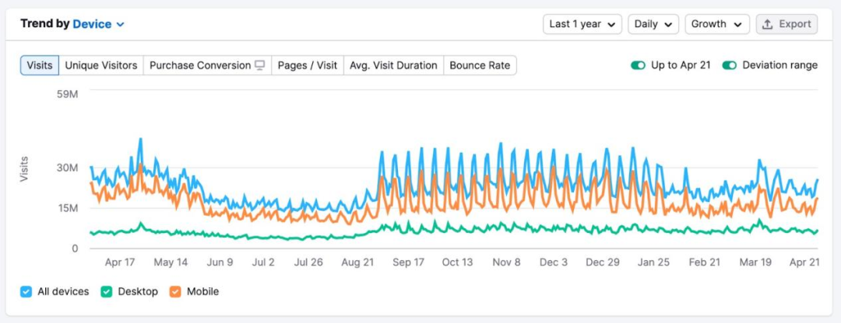Open the Growth dropdown menu

pyautogui.click(x=716, y=24)
